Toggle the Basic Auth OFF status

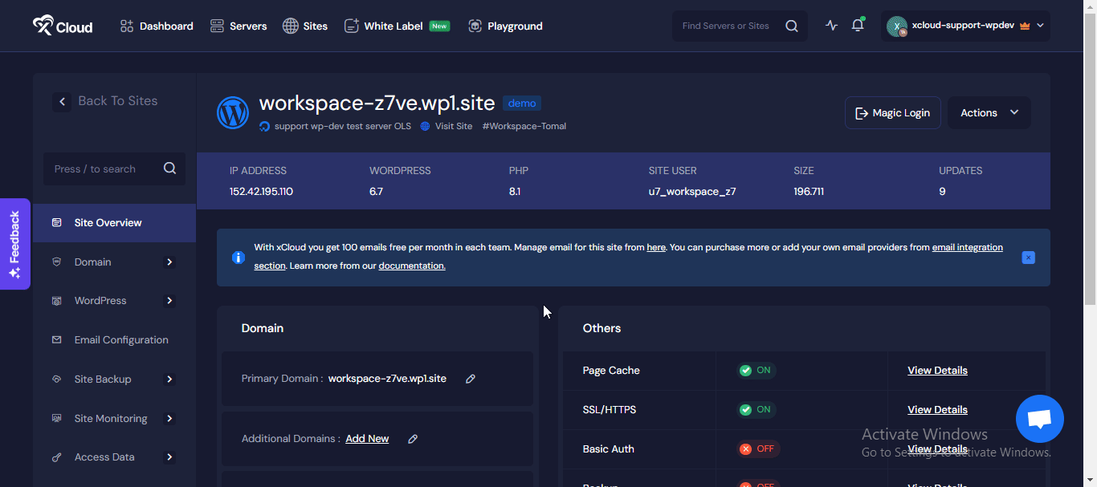[757, 449]
